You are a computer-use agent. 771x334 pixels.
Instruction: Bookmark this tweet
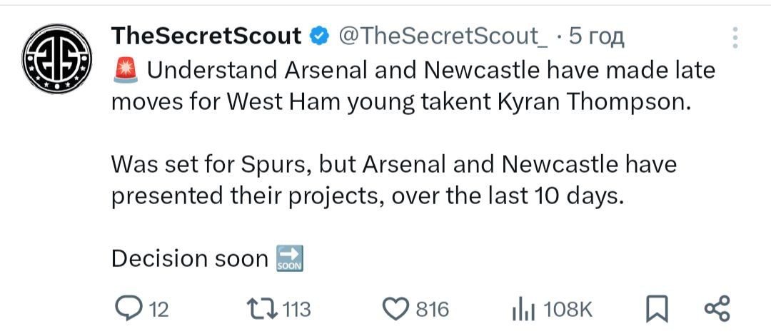656,308
